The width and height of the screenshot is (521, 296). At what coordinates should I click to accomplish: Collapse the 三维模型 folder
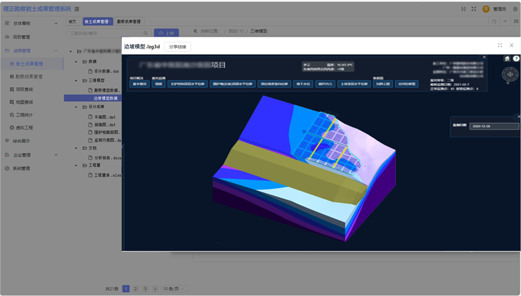[x=77, y=80]
